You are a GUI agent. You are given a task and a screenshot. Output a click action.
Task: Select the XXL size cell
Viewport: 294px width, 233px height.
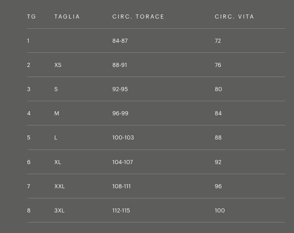click(x=59, y=186)
